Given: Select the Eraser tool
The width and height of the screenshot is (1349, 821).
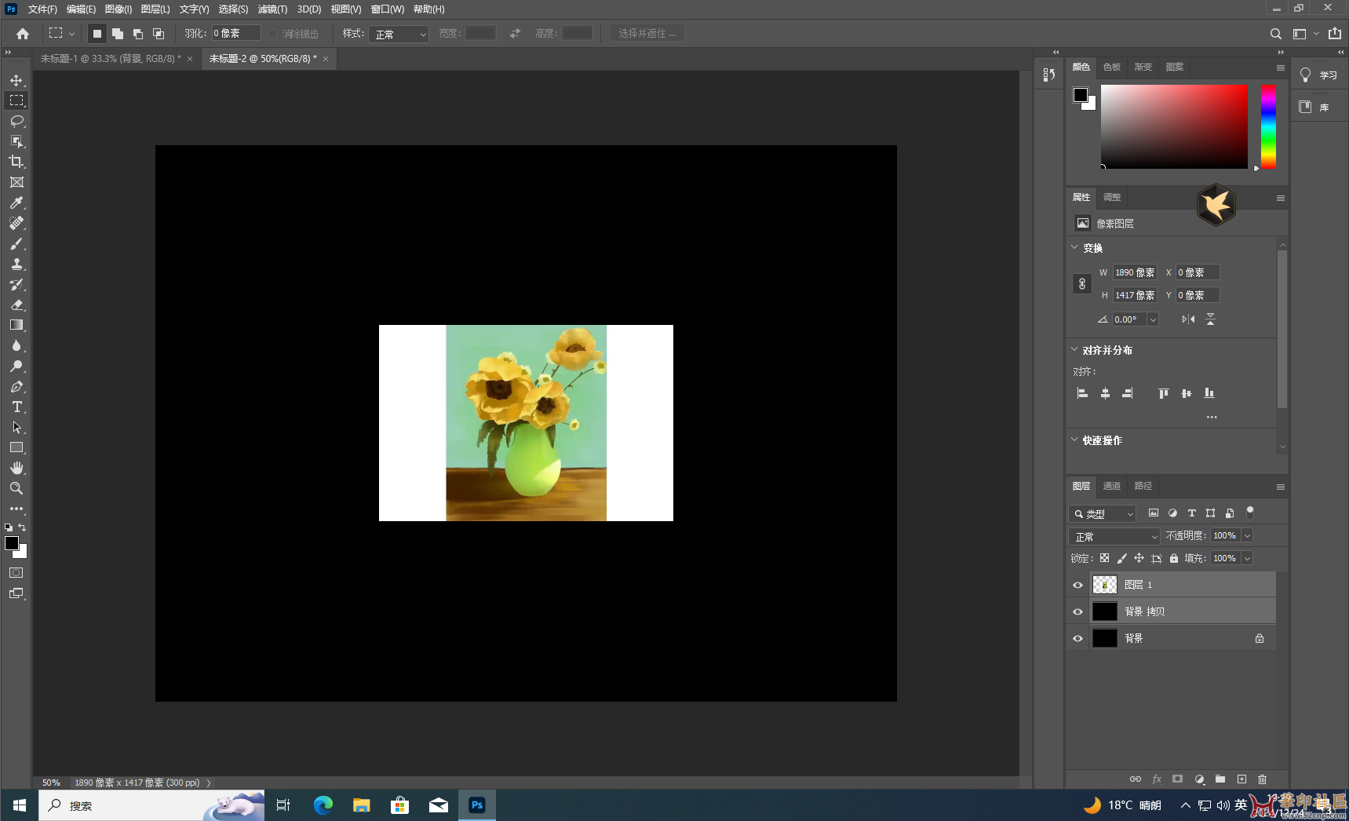Looking at the screenshot, I should click(x=16, y=305).
